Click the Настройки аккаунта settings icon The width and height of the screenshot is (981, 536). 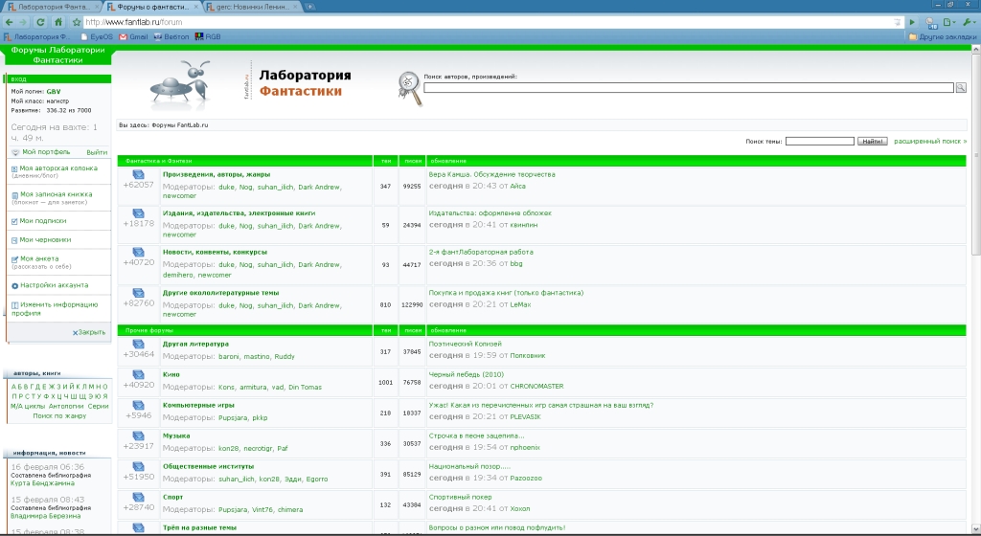pos(14,285)
